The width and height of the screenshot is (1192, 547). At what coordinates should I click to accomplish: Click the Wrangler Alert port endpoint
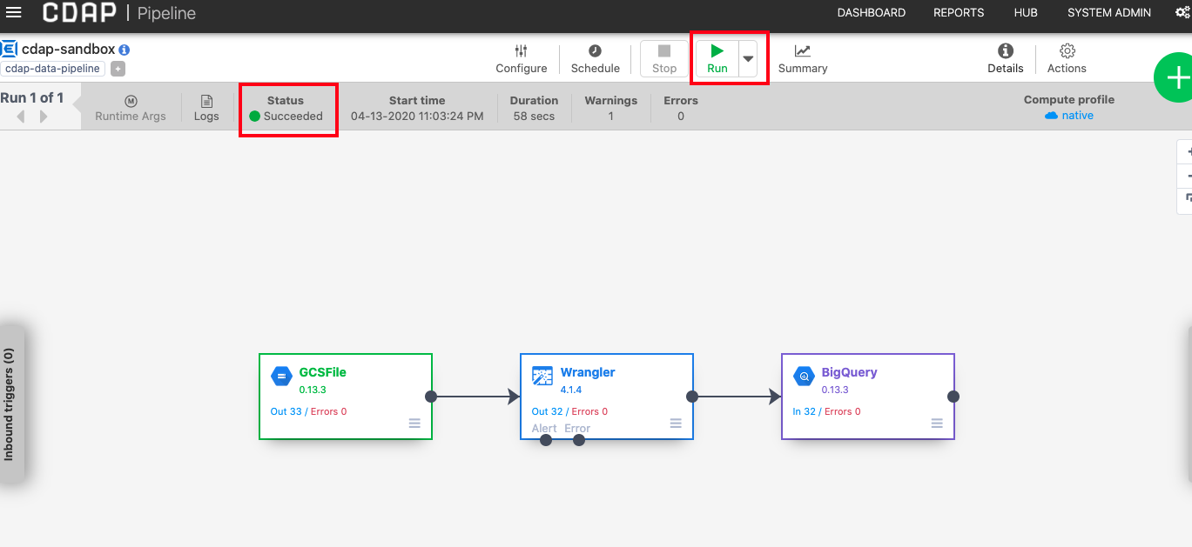tap(546, 440)
